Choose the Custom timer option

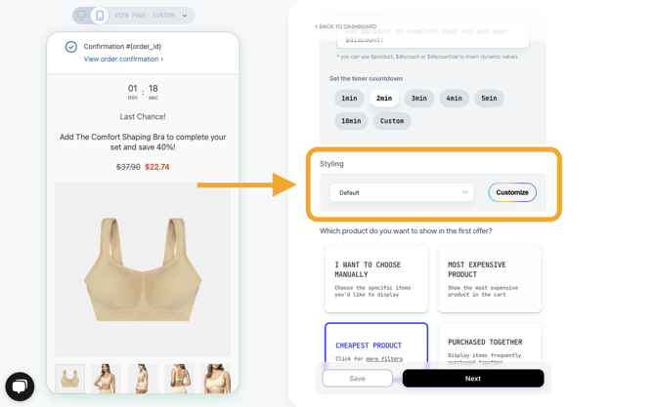(x=392, y=121)
